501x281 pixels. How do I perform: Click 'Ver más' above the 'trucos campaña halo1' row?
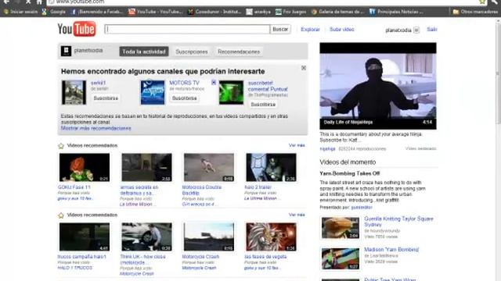point(297,215)
